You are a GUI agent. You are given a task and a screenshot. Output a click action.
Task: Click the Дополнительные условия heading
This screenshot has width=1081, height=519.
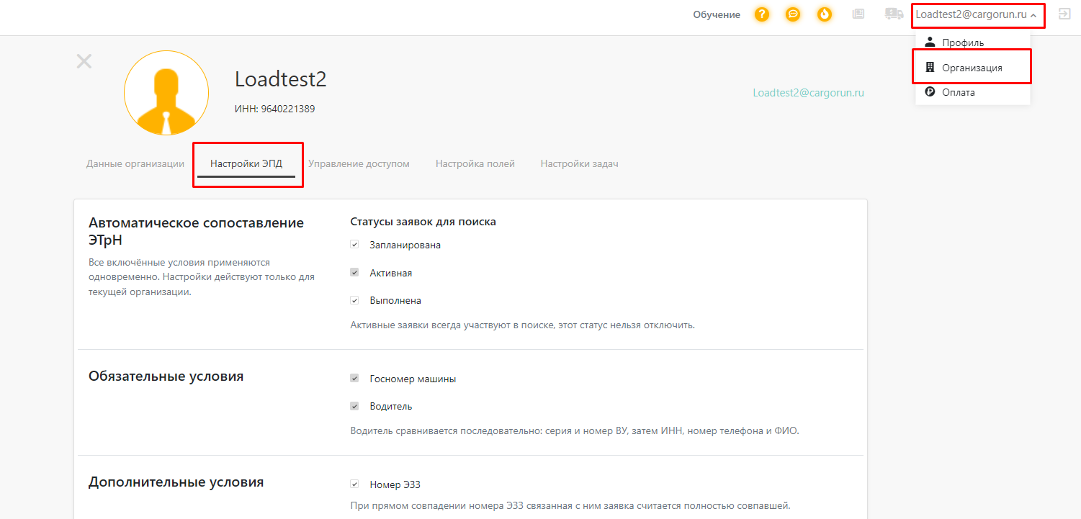click(176, 482)
